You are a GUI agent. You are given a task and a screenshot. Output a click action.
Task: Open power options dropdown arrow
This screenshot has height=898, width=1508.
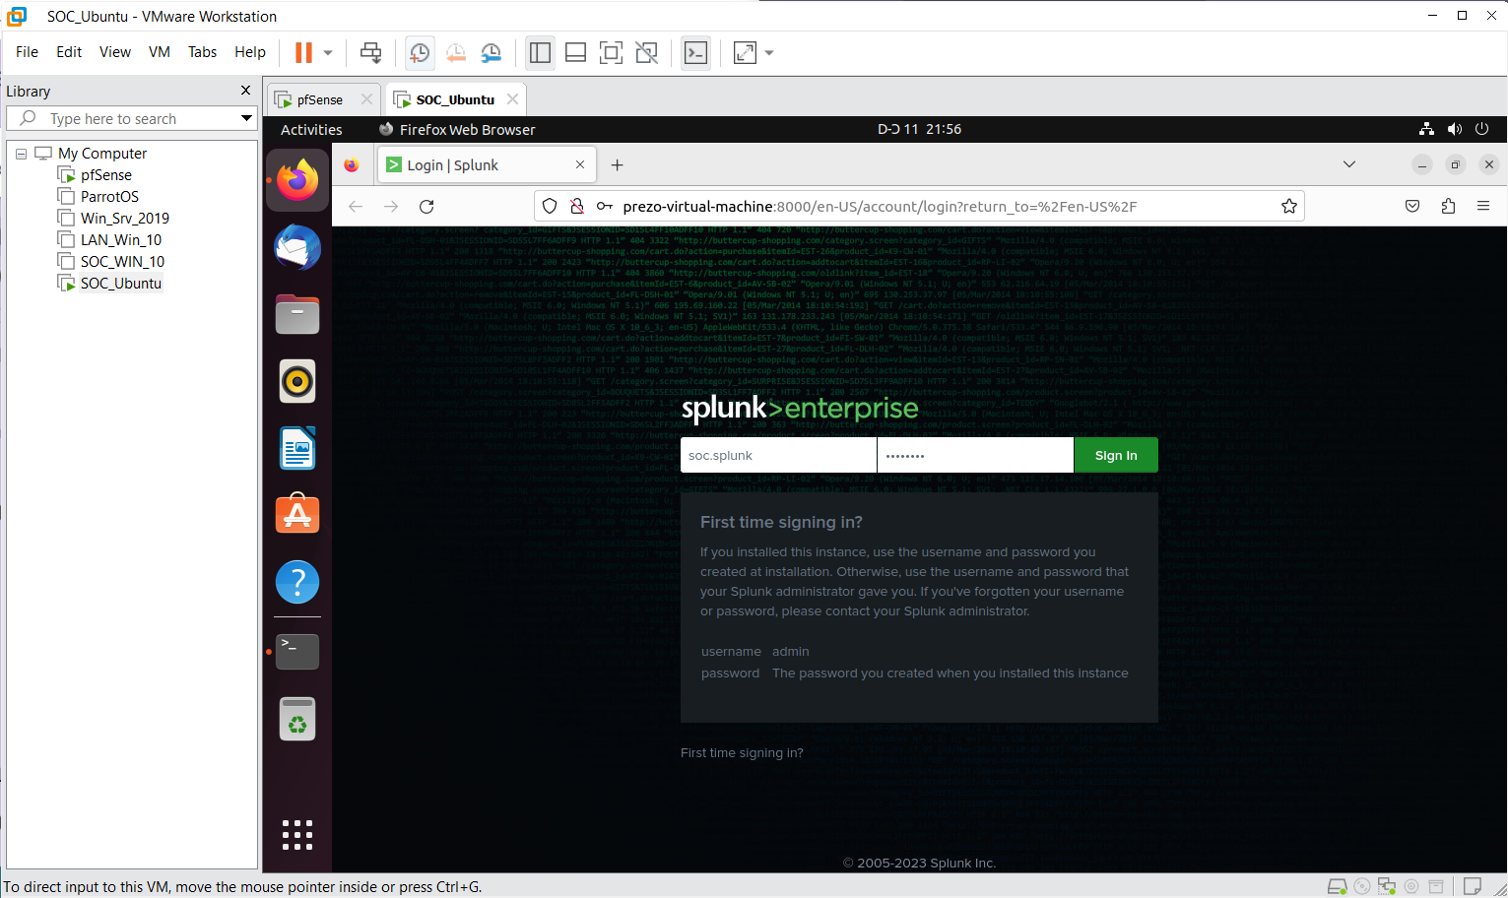328,53
